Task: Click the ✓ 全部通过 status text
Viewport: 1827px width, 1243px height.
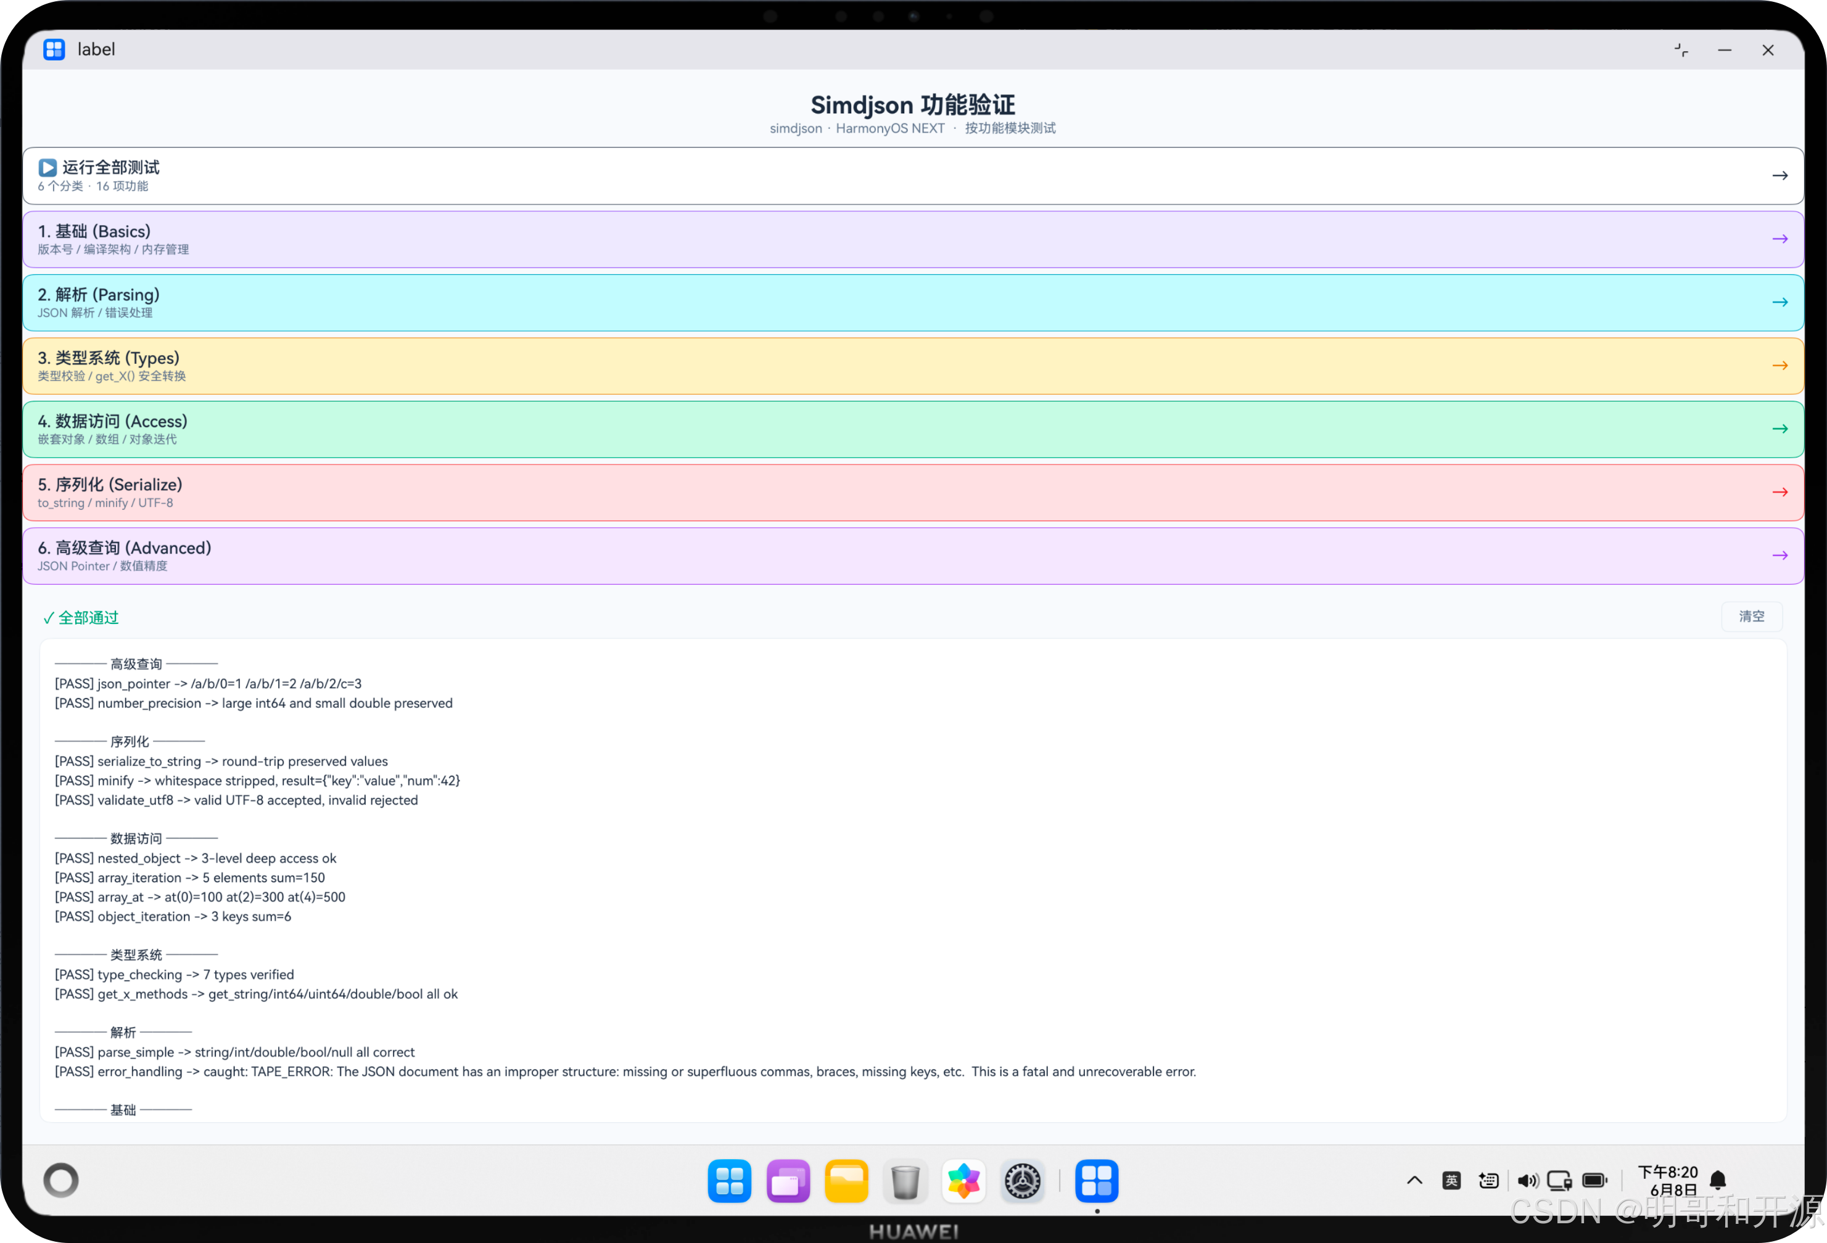Action: coord(81,618)
